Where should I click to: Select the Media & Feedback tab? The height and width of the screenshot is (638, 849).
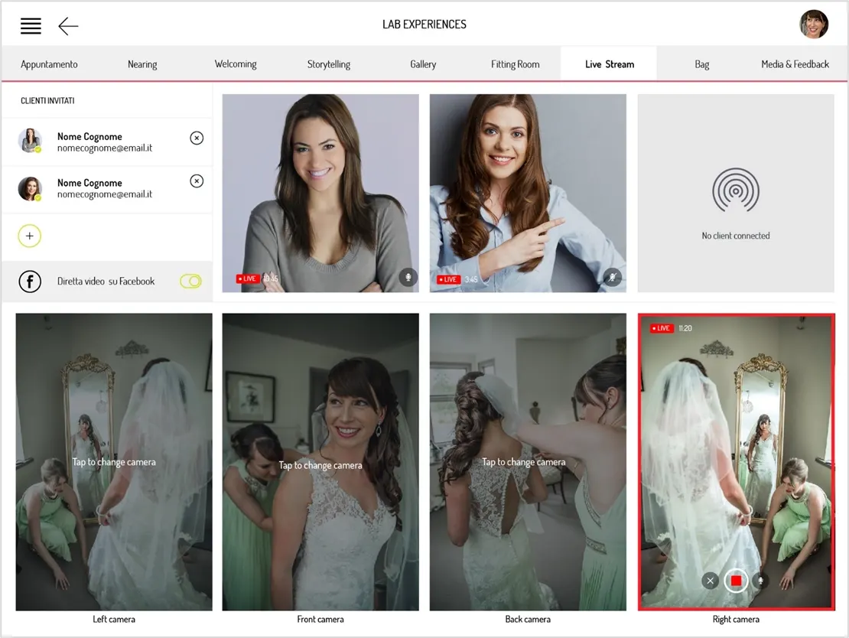coord(795,64)
